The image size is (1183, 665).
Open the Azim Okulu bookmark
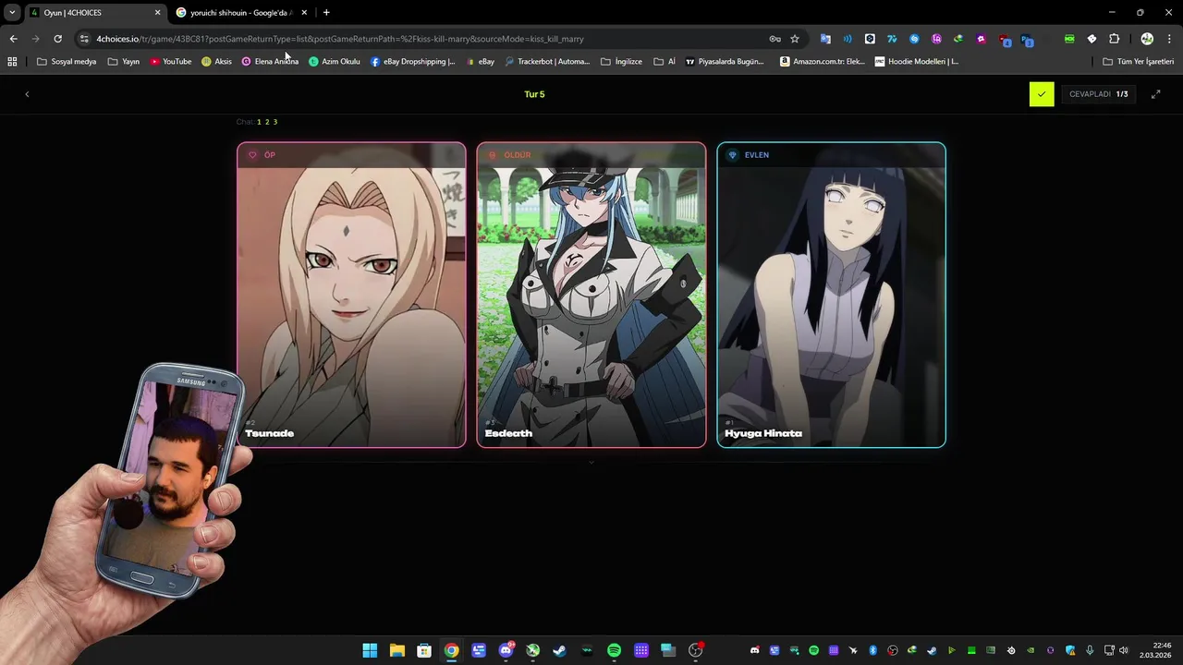(335, 62)
